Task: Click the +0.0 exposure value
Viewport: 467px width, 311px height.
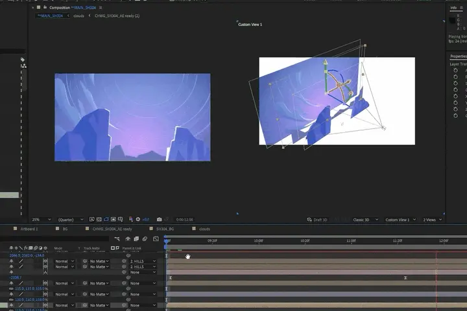Action: [146, 220]
